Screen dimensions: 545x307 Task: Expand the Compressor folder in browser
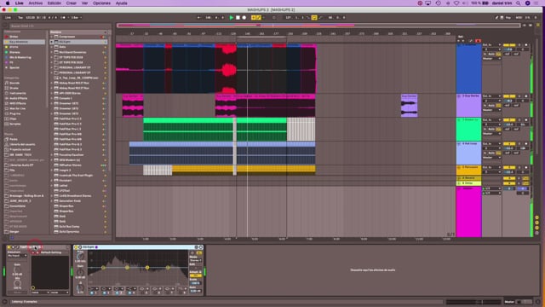[52, 37]
